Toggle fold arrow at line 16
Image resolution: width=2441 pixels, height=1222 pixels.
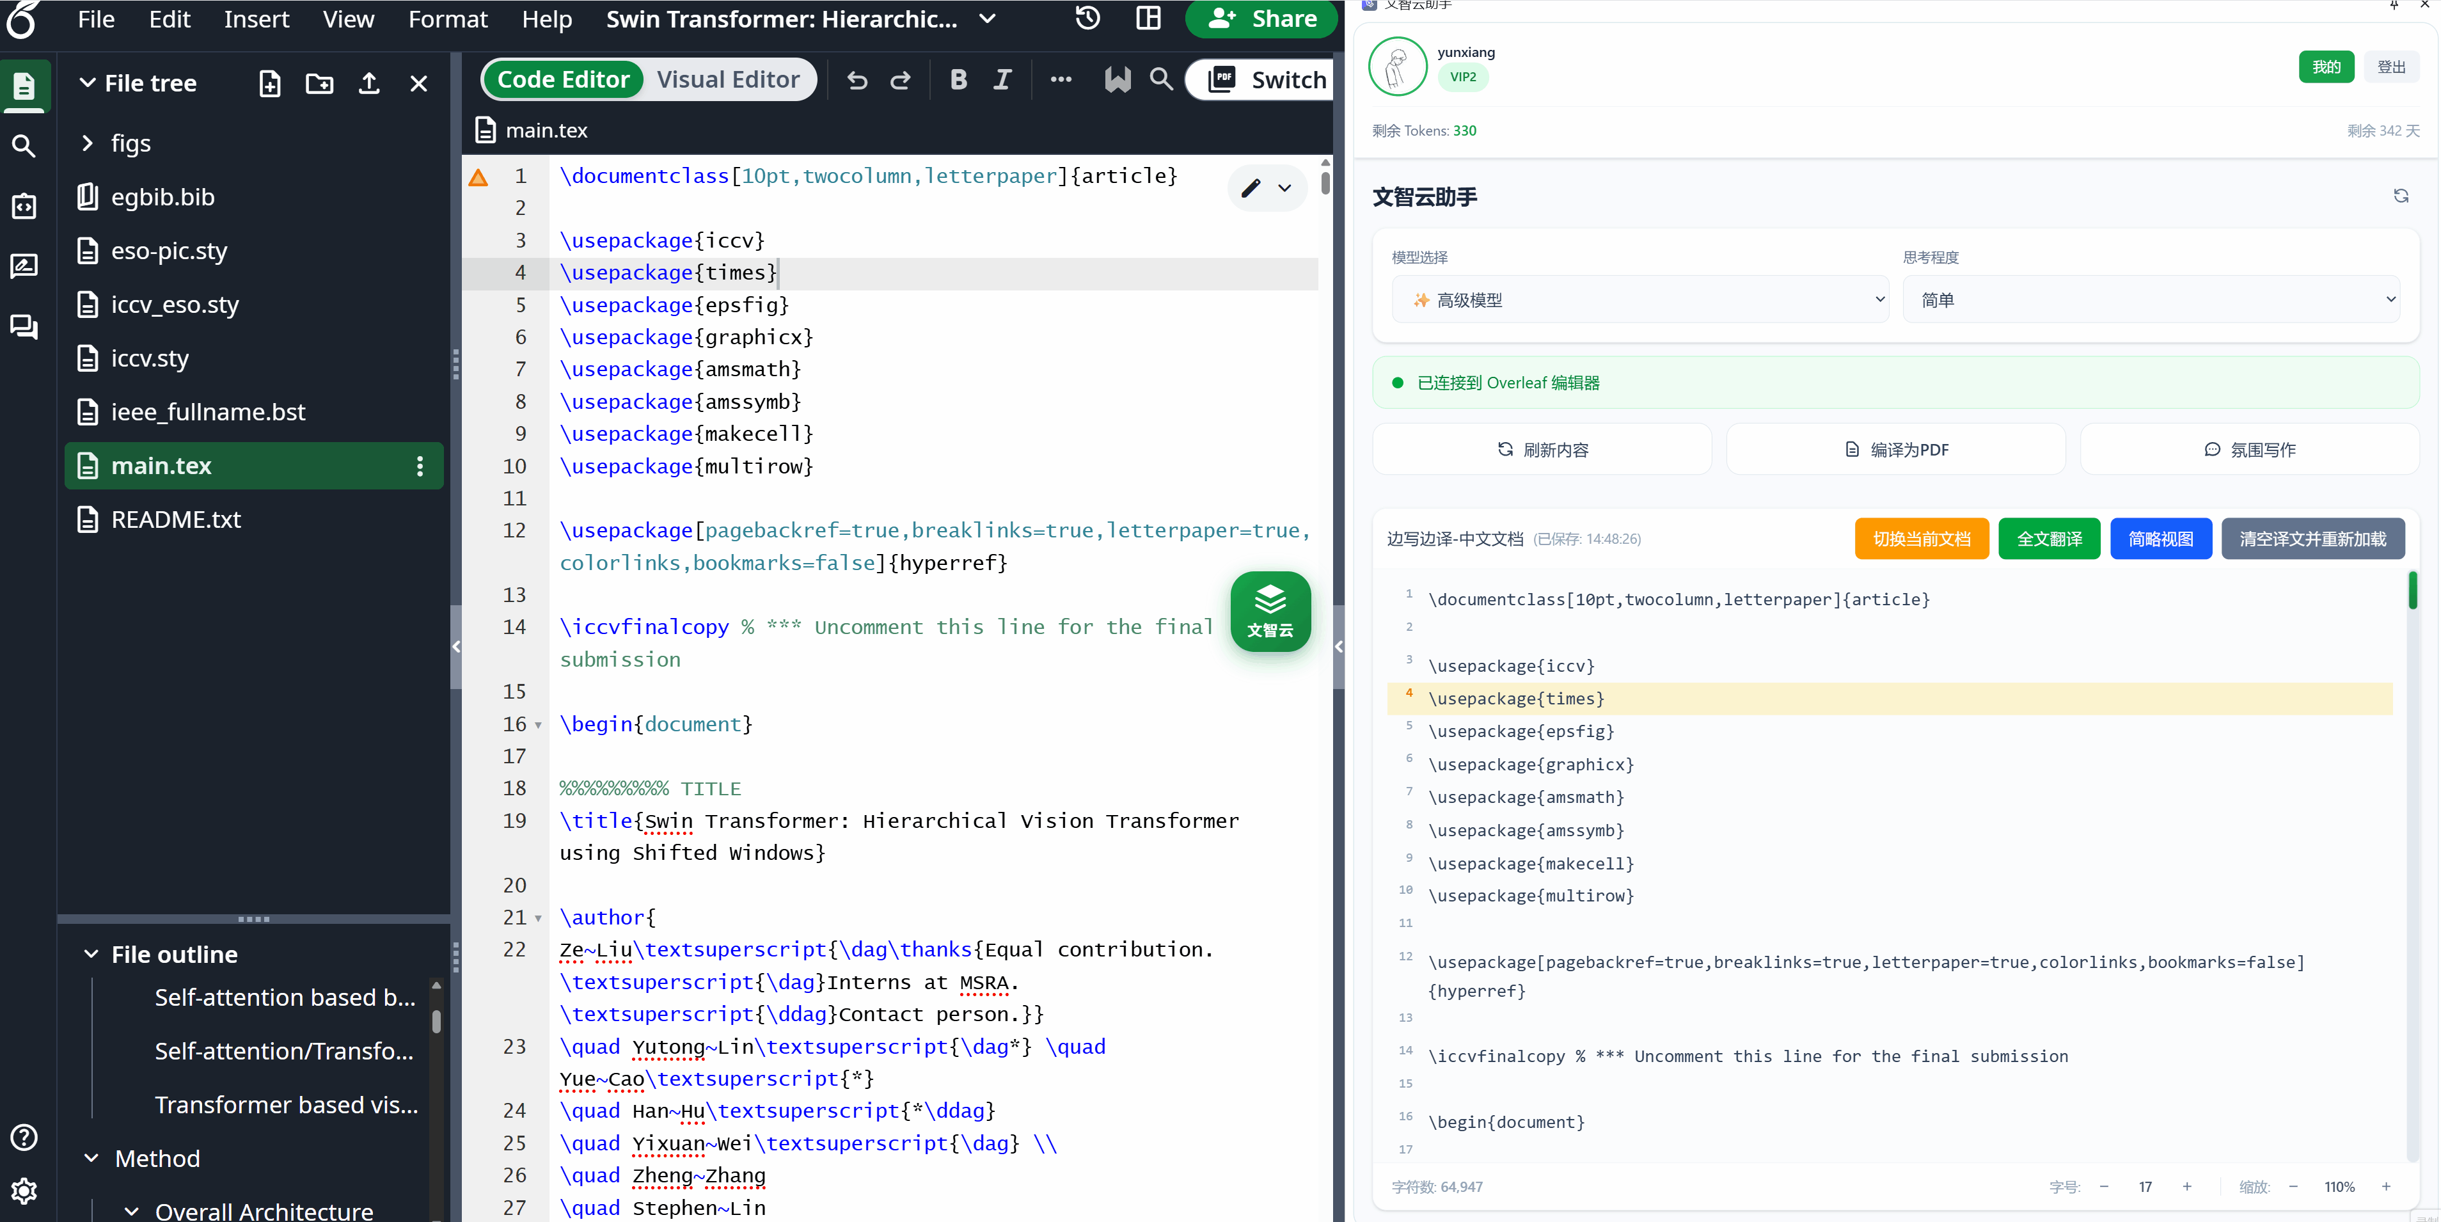point(538,726)
